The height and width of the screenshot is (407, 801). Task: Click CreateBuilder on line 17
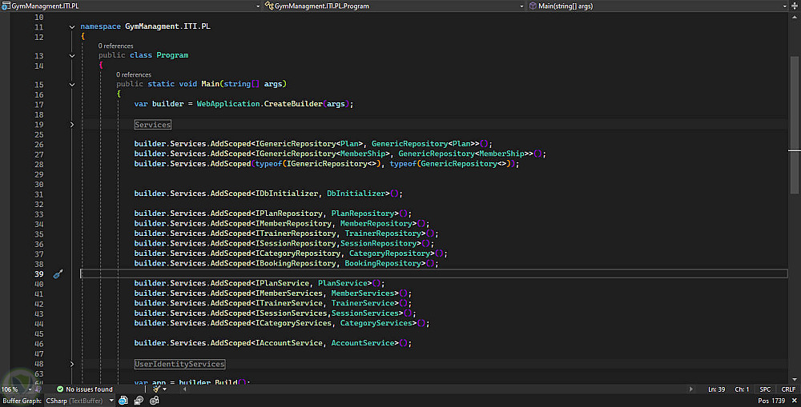[293, 104]
